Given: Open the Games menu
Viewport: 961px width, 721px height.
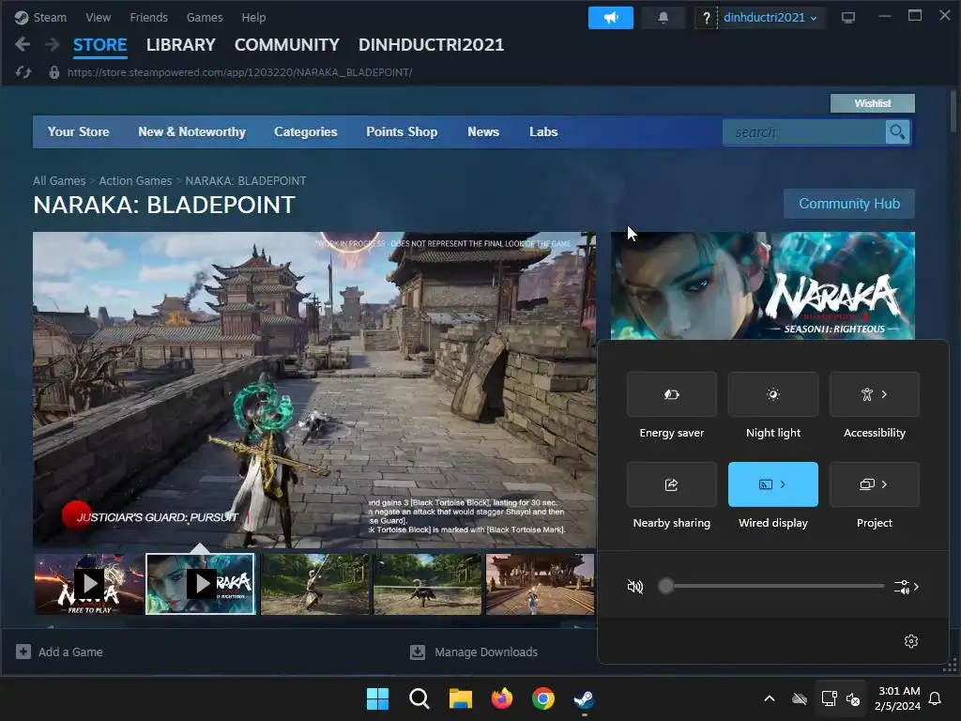Looking at the screenshot, I should click(x=205, y=17).
